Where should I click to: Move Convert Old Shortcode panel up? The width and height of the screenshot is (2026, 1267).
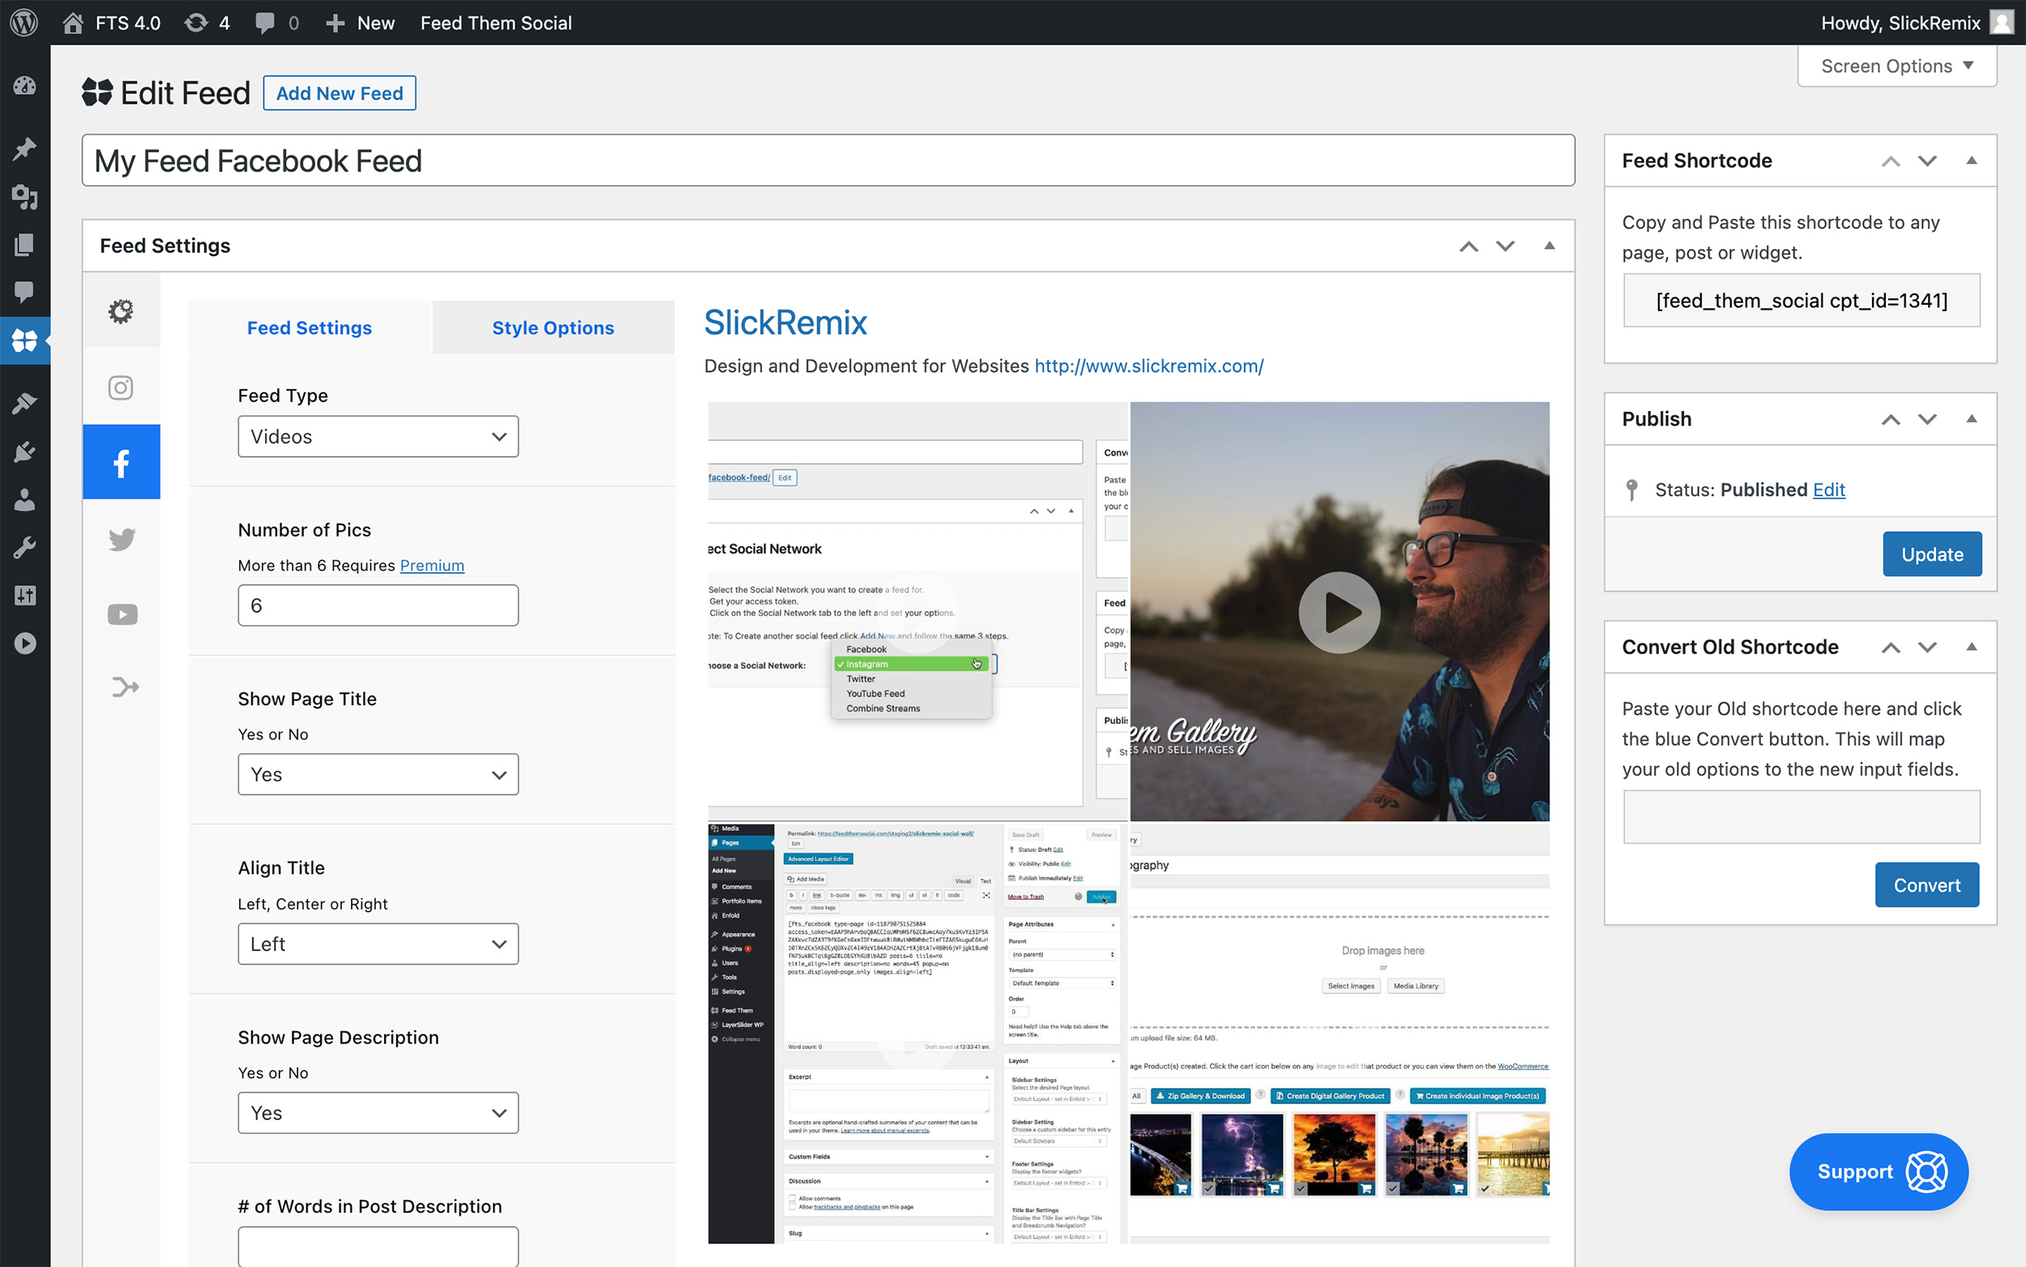1891,647
